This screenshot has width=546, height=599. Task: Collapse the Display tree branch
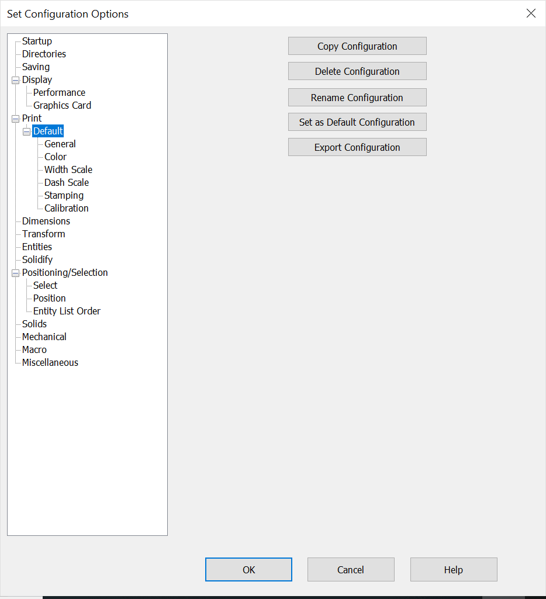[15, 79]
